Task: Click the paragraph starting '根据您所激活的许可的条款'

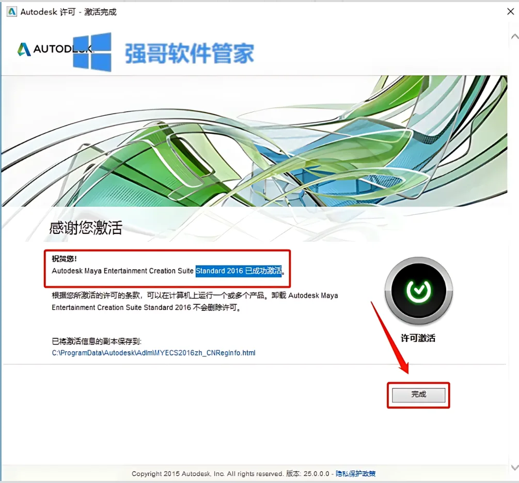Action: click(195, 301)
